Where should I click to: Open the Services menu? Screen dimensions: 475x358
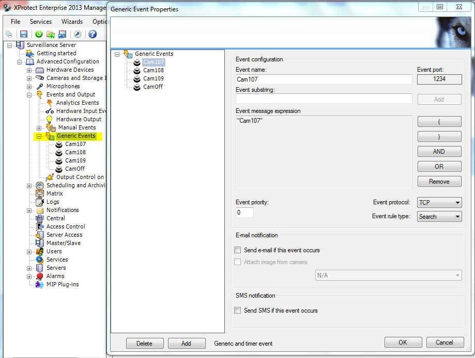click(41, 22)
